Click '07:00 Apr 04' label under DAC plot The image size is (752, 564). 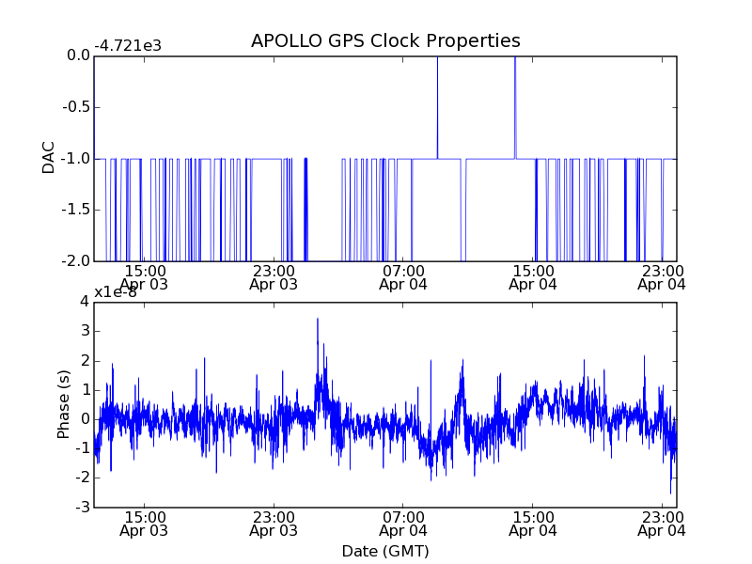click(403, 277)
